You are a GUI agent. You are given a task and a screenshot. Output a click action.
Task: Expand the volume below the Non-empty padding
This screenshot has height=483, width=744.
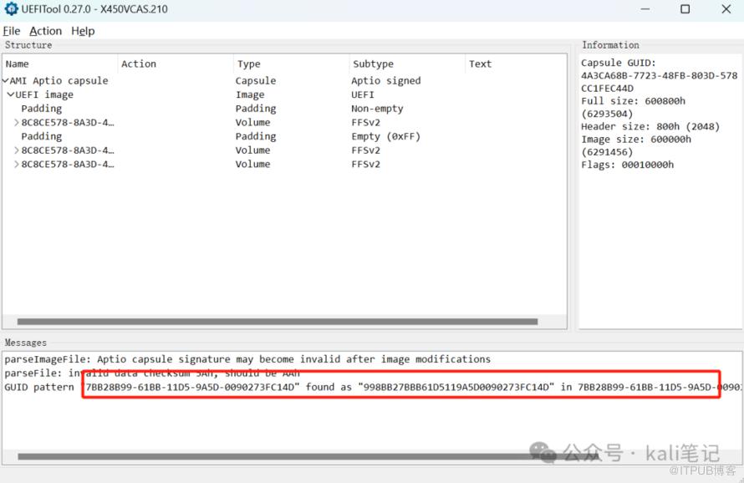(17, 123)
